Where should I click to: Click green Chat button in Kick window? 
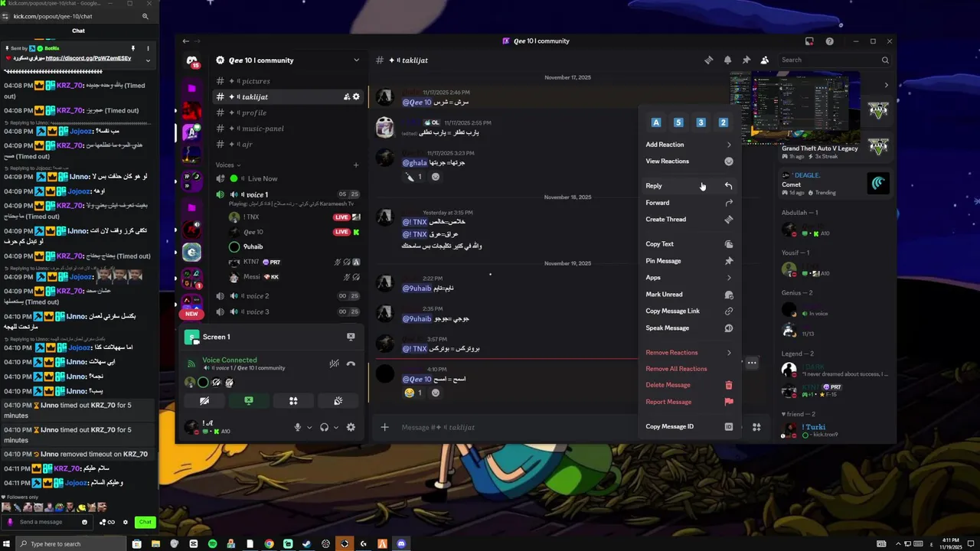145,522
